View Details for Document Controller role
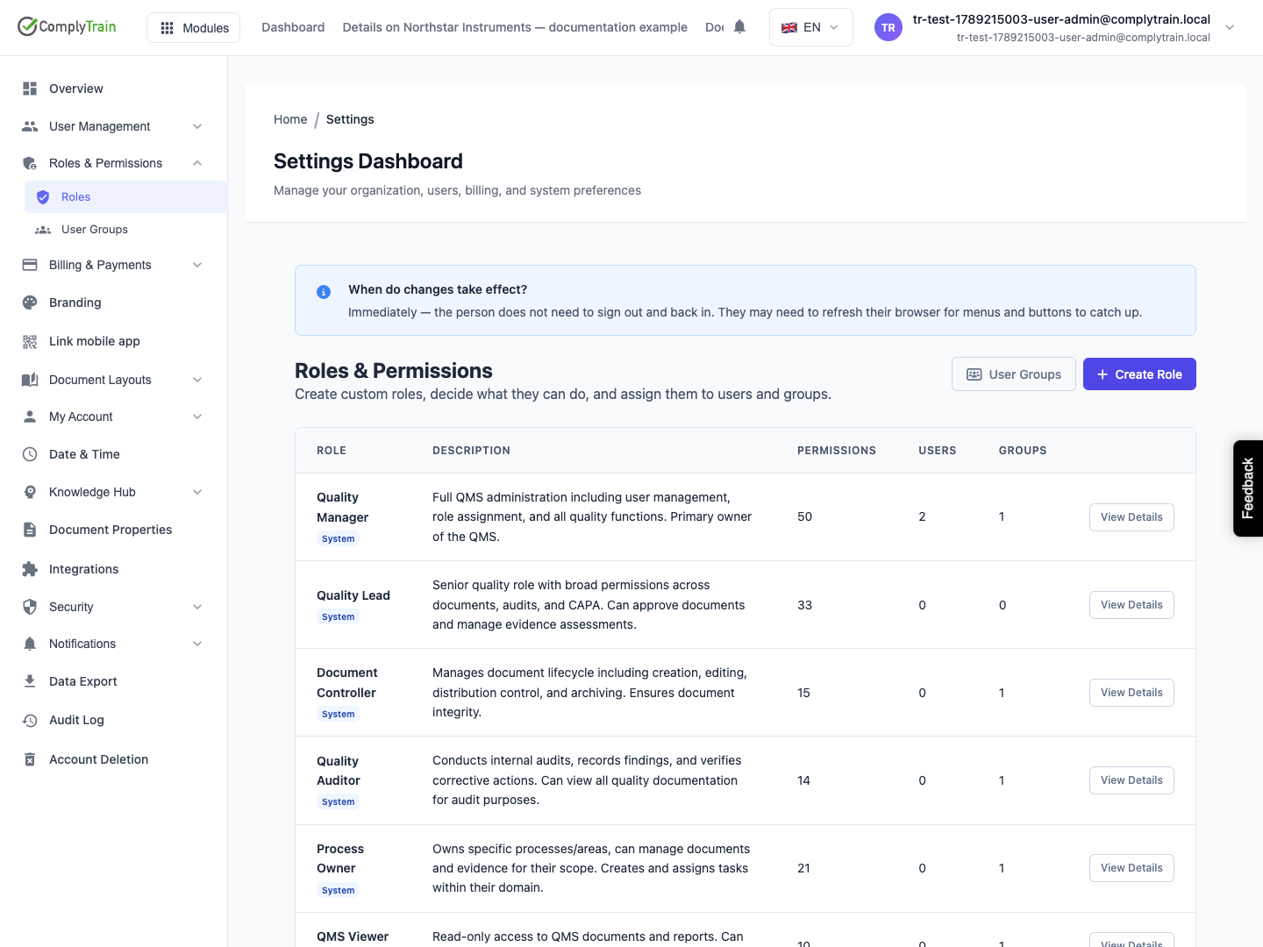This screenshot has height=947, width=1263. (x=1131, y=693)
